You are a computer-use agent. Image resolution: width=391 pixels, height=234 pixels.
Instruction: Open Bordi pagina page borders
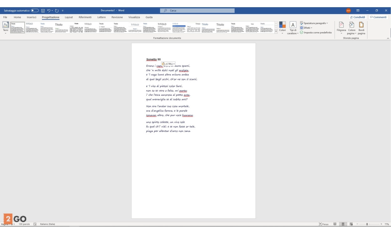pyautogui.click(x=361, y=27)
